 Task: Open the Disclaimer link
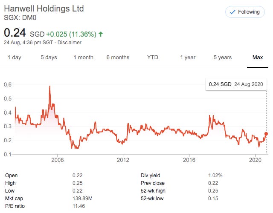pyautogui.click(x=70, y=43)
